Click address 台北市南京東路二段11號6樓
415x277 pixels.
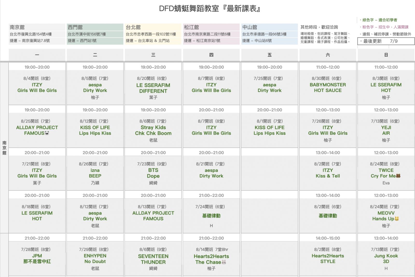[207, 34]
